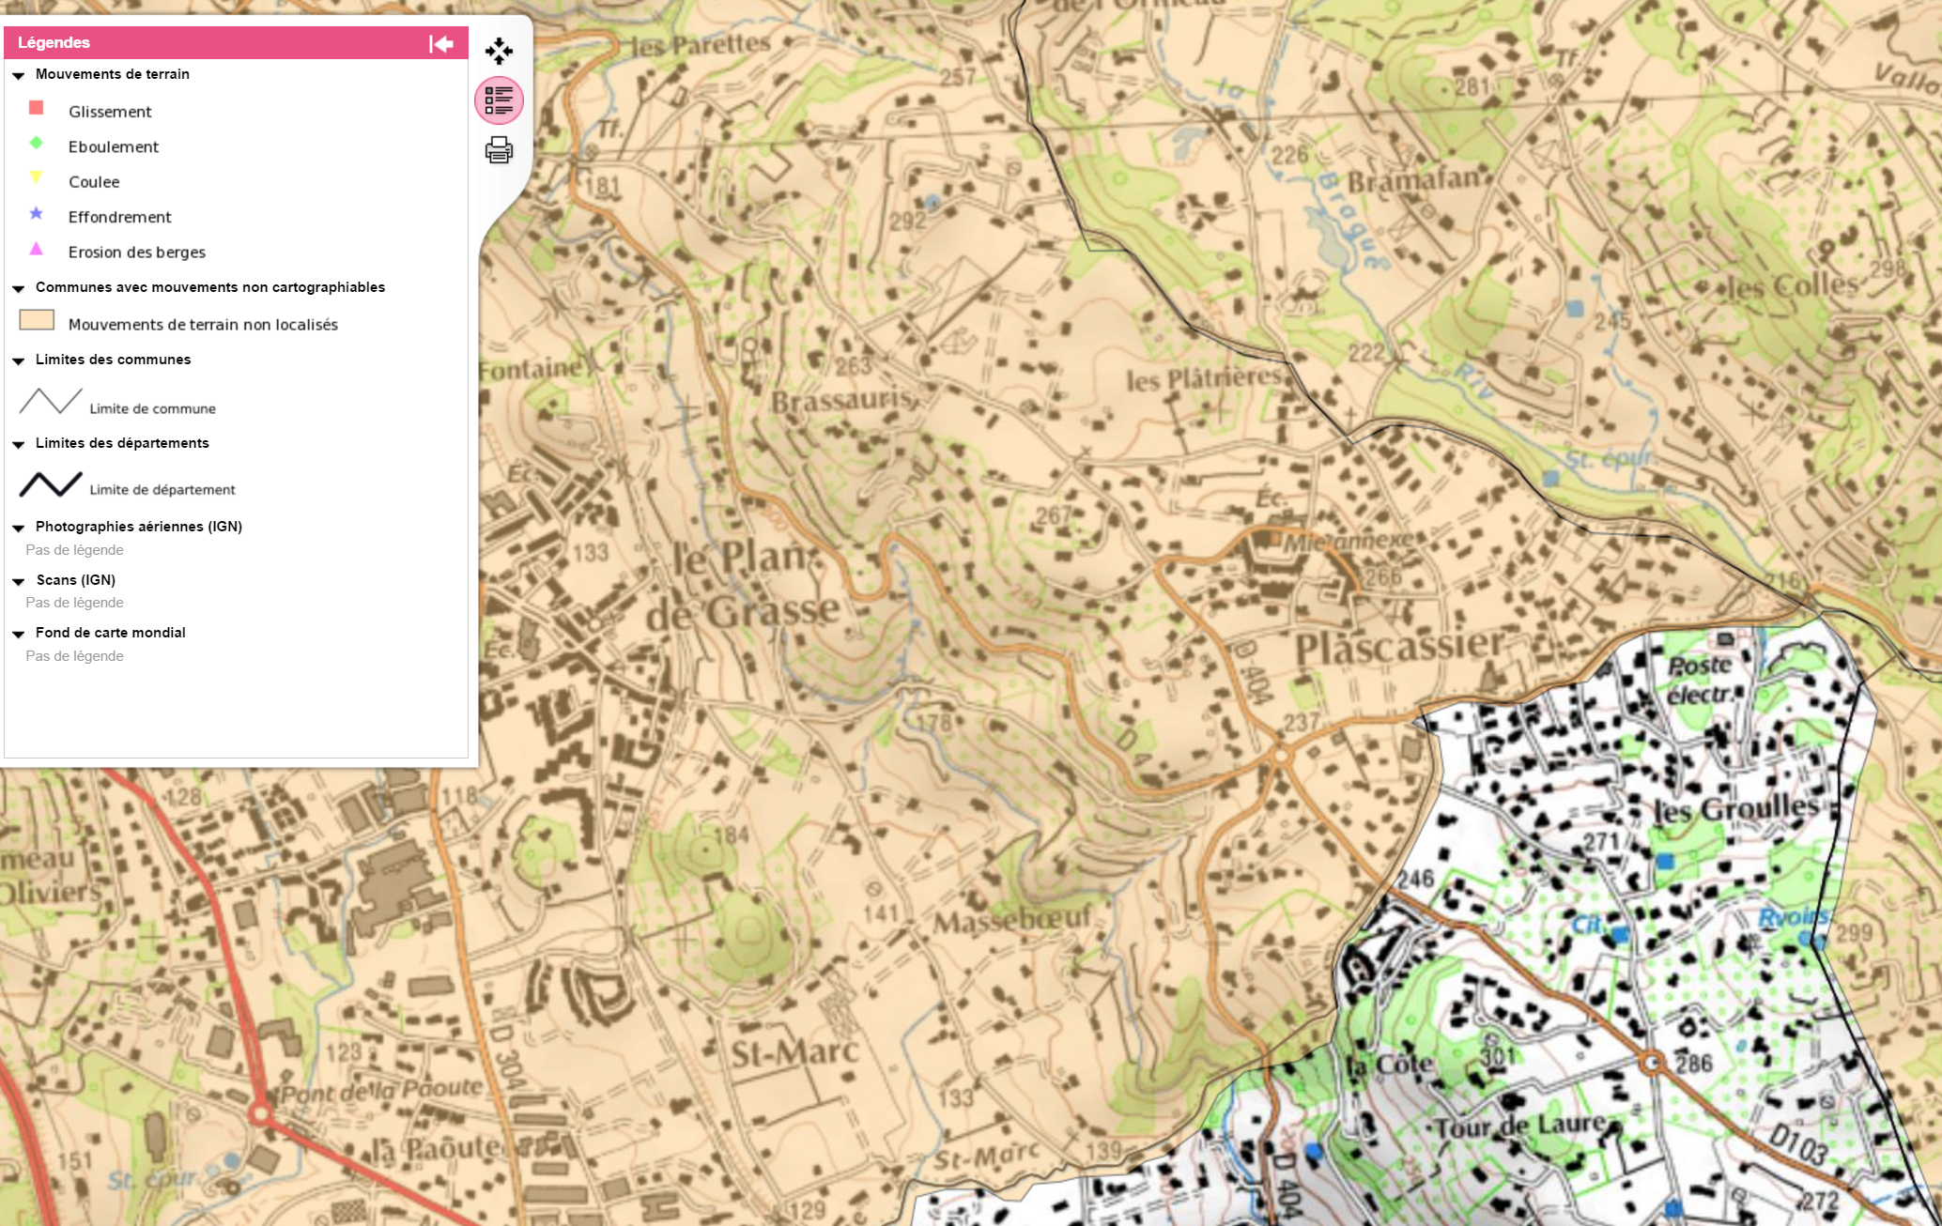Collapse Fond de carte mondial section
The width and height of the screenshot is (1942, 1226).
click(18, 634)
